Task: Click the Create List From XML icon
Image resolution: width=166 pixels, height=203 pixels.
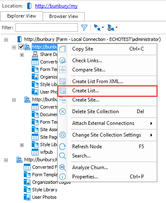Action: coord(63,81)
